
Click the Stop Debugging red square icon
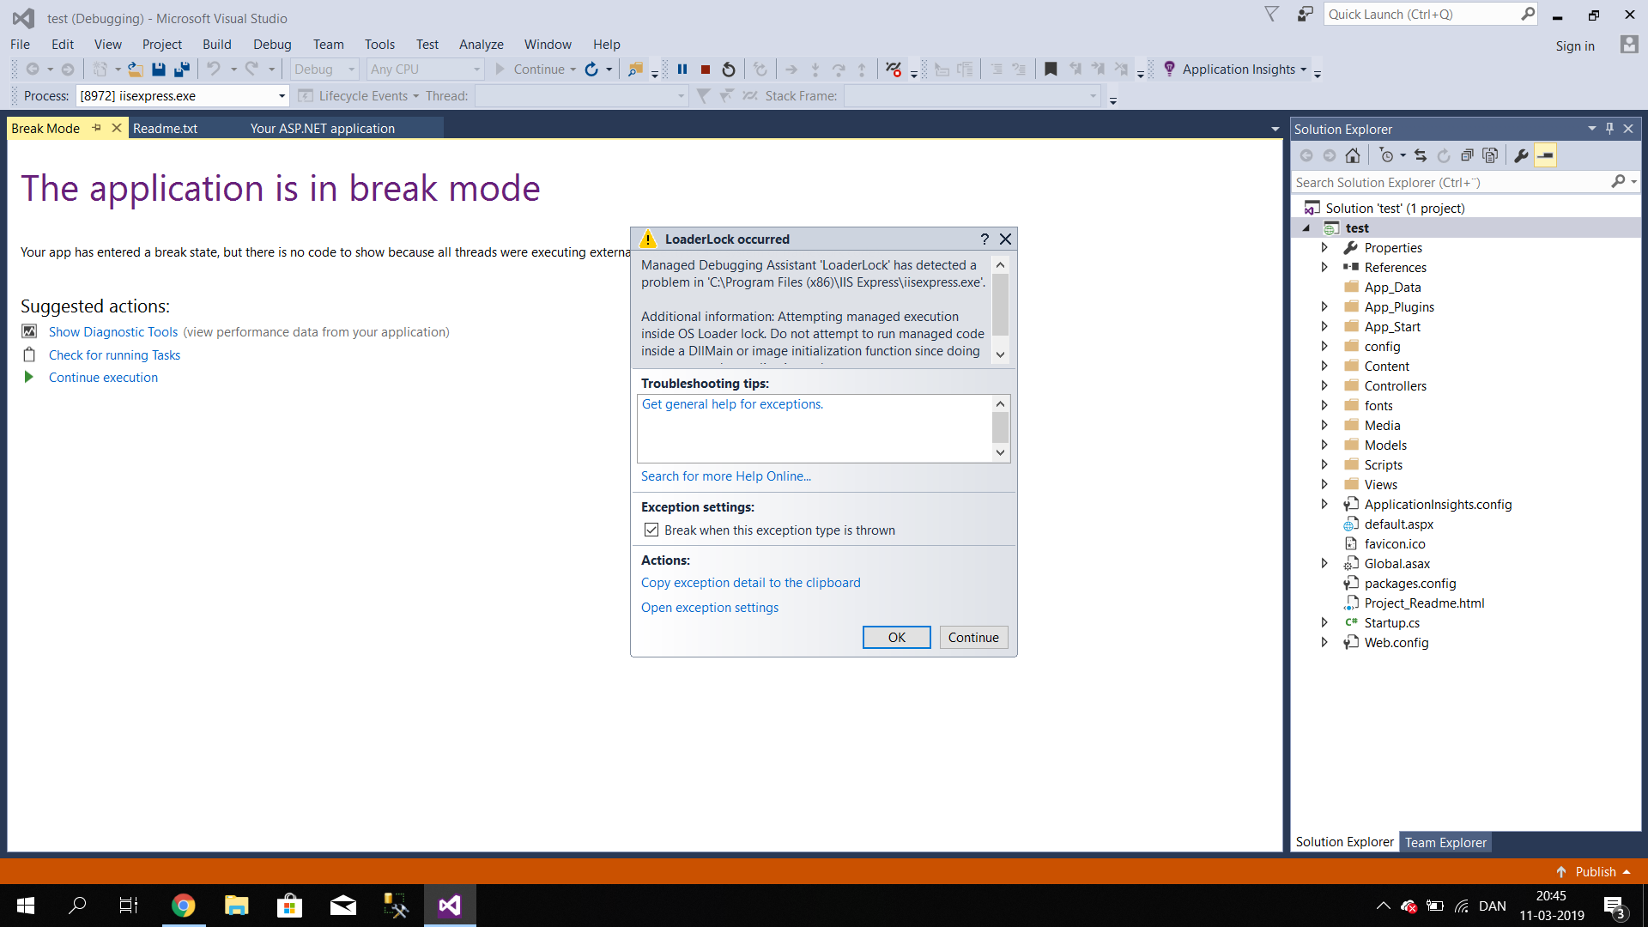coord(706,70)
